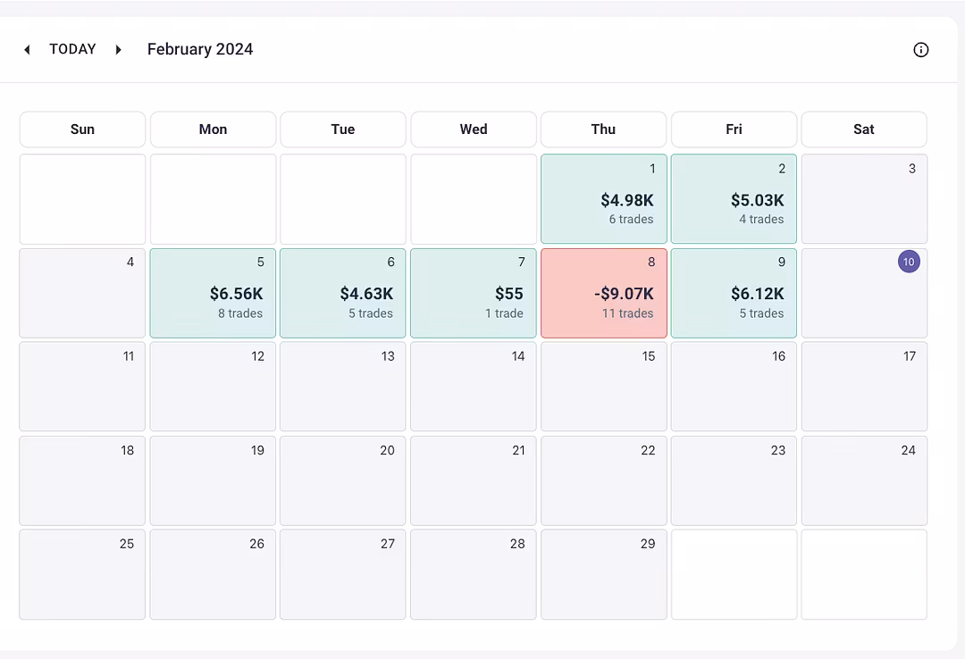The height and width of the screenshot is (659, 965).
Task: Select the empty February 14 cell
Action: pyautogui.click(x=473, y=387)
